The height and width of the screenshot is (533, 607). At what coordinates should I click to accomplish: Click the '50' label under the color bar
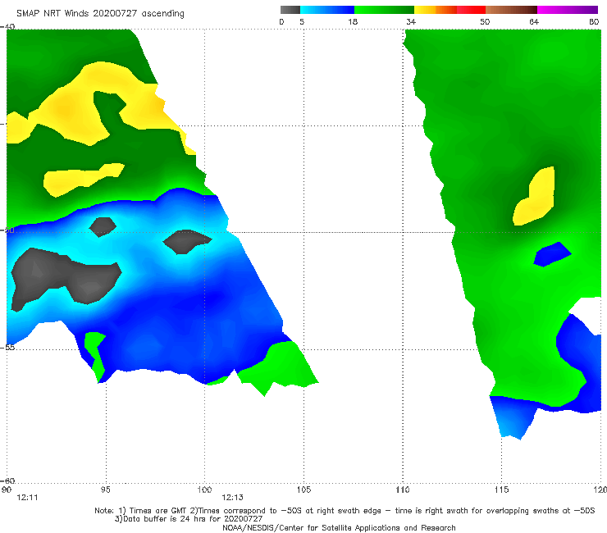(x=485, y=22)
